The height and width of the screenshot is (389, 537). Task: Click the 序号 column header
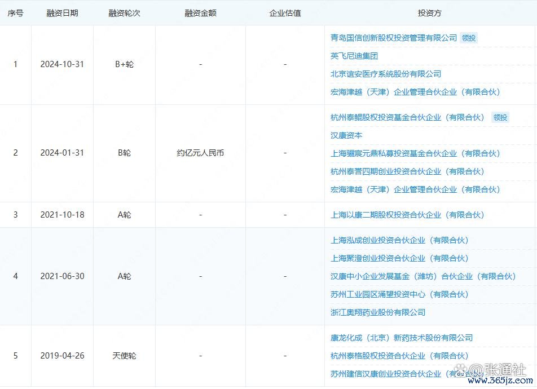pos(15,13)
